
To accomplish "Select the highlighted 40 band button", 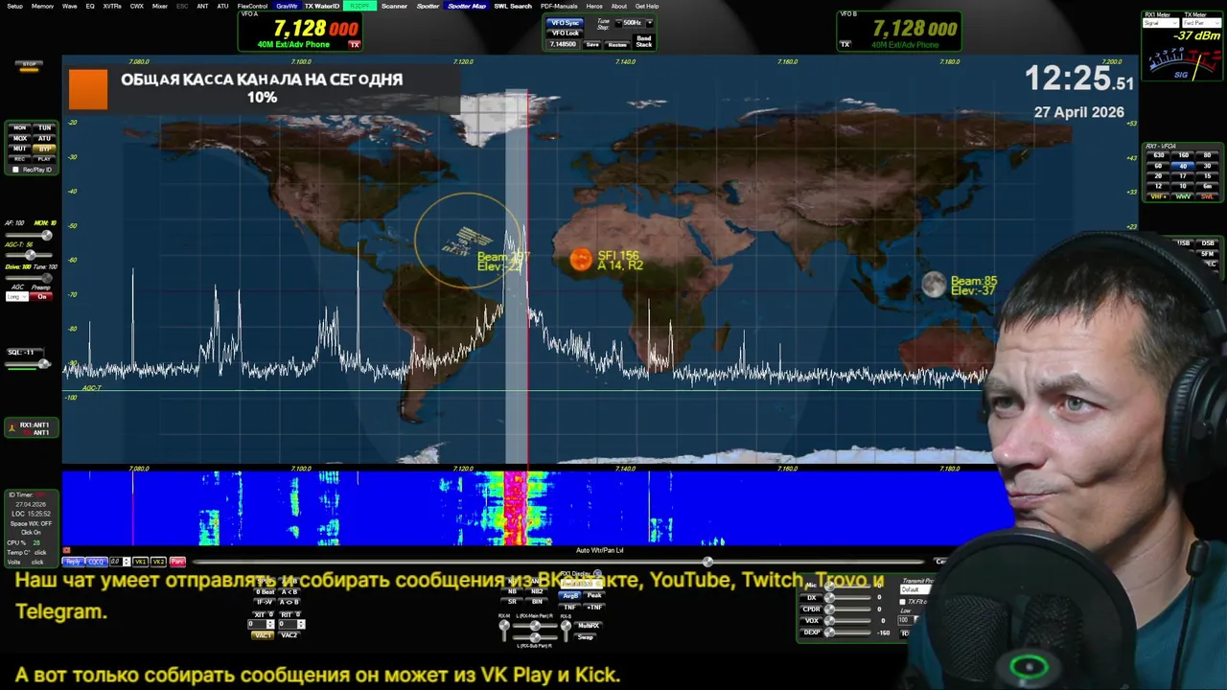I will (x=1183, y=166).
